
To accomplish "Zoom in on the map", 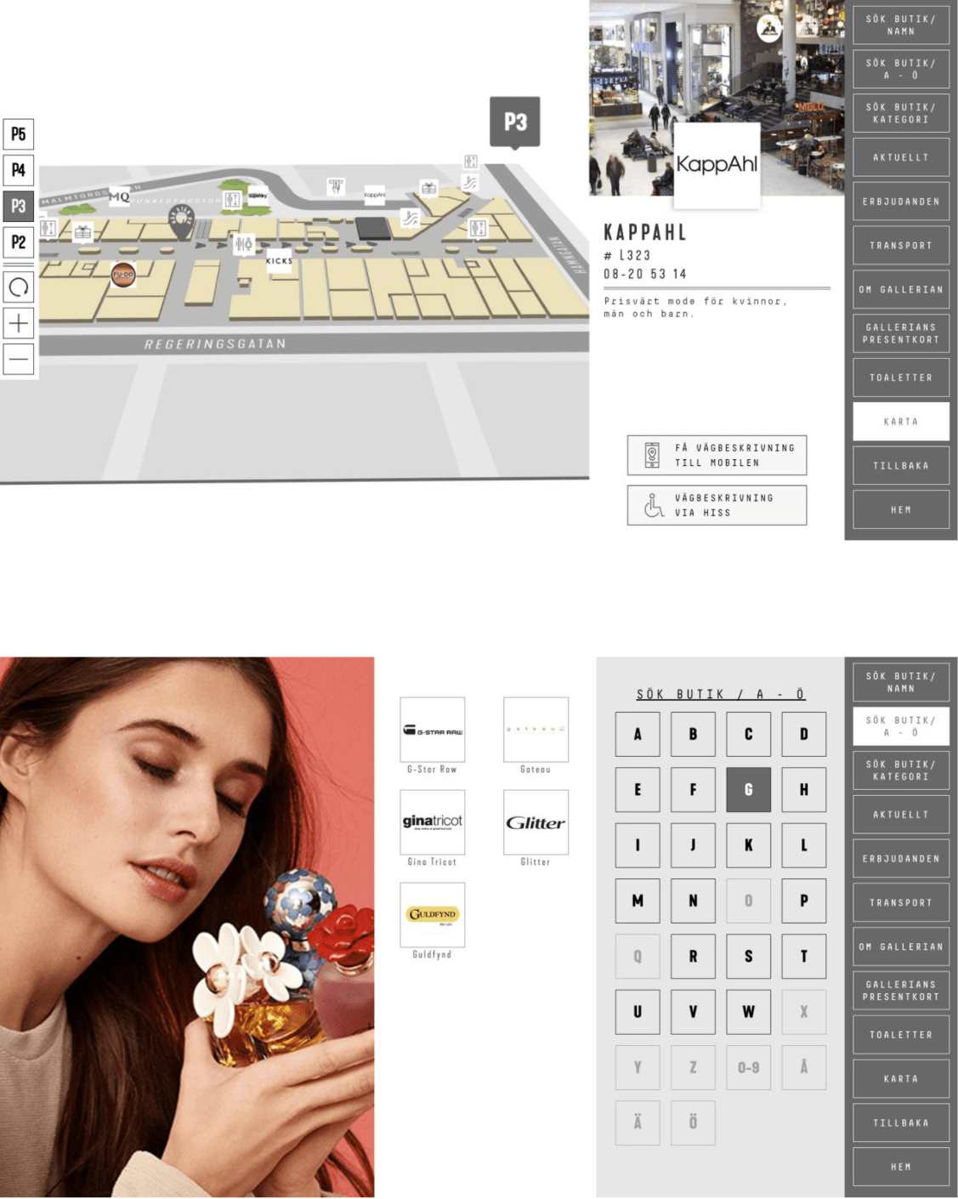I will click(x=18, y=323).
